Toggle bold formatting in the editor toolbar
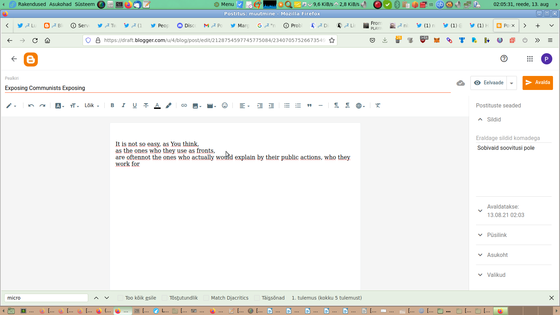 tap(112, 105)
